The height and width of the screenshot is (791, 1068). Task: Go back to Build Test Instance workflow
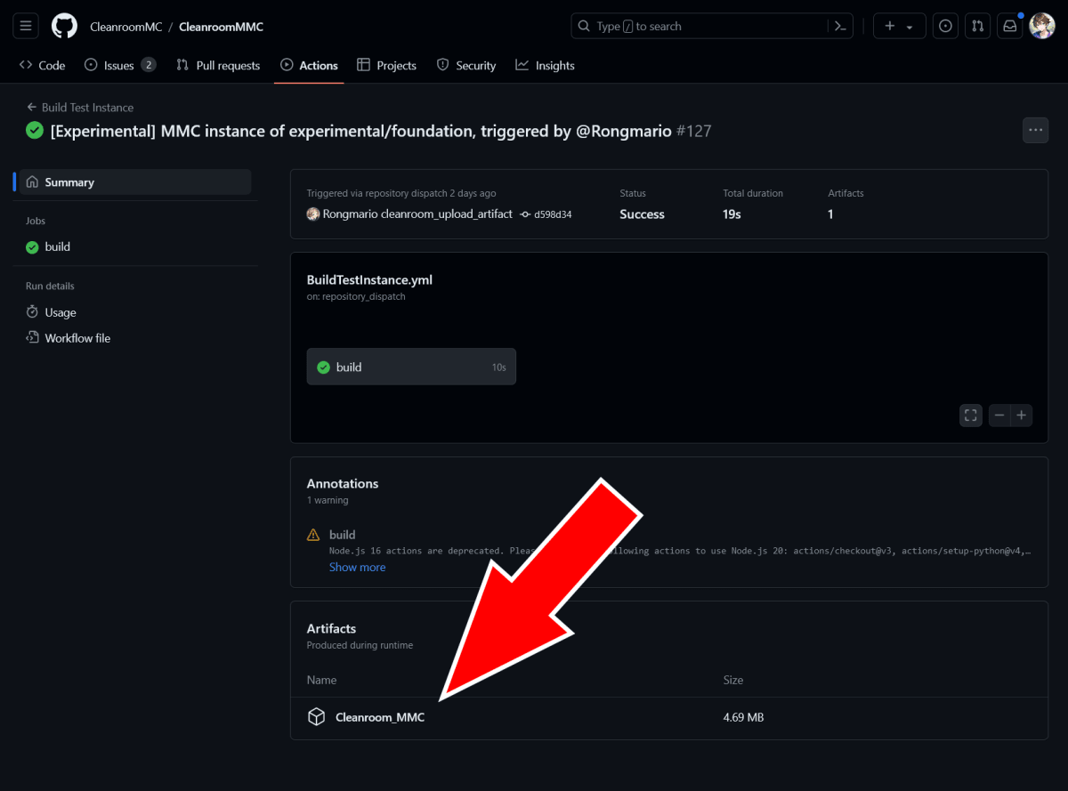[80, 108]
